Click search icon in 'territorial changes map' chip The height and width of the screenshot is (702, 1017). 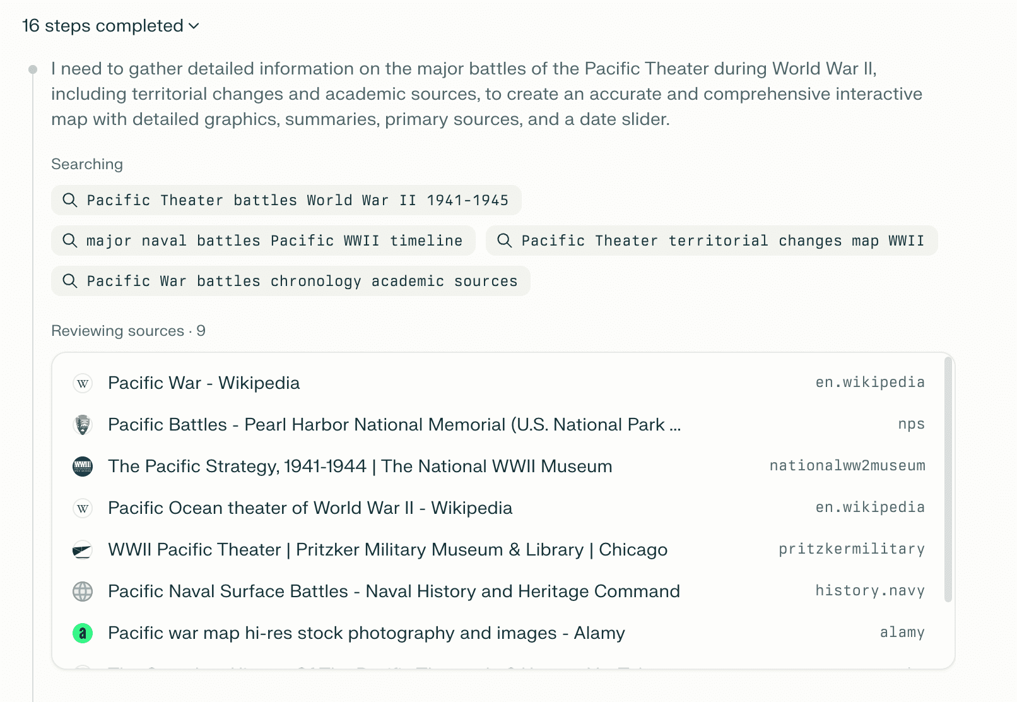pyautogui.click(x=505, y=241)
